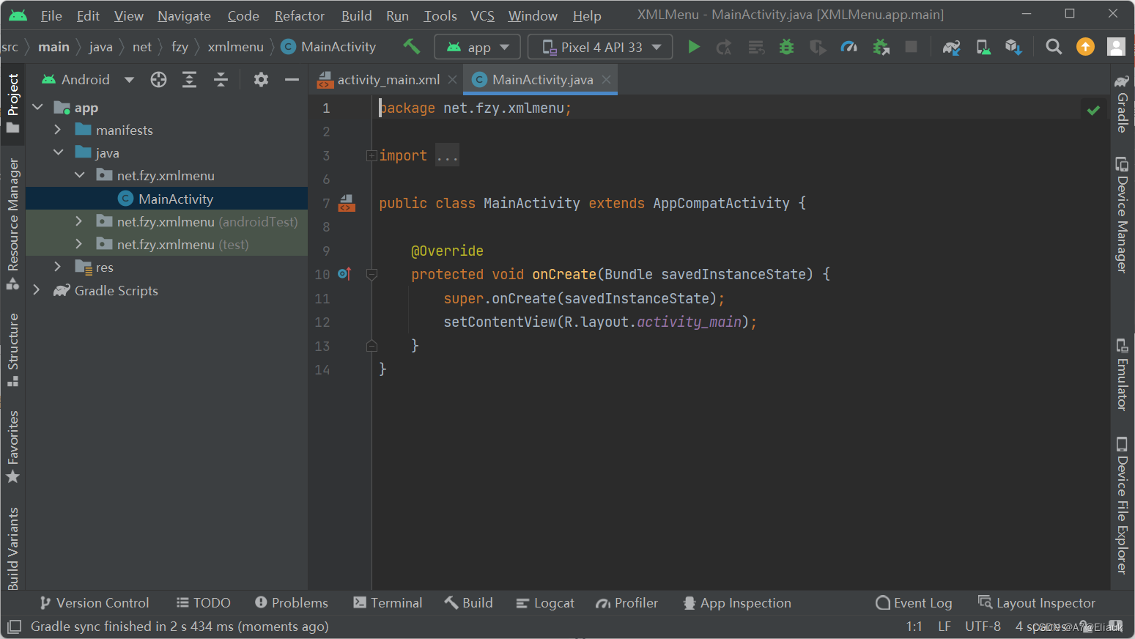
Task: Toggle the Structure tool window
Action: (12, 350)
